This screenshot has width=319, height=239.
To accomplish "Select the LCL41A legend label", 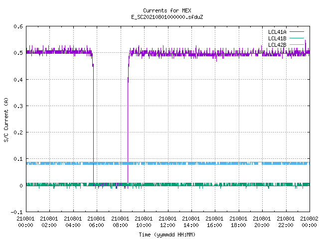I will pyautogui.click(x=277, y=32).
